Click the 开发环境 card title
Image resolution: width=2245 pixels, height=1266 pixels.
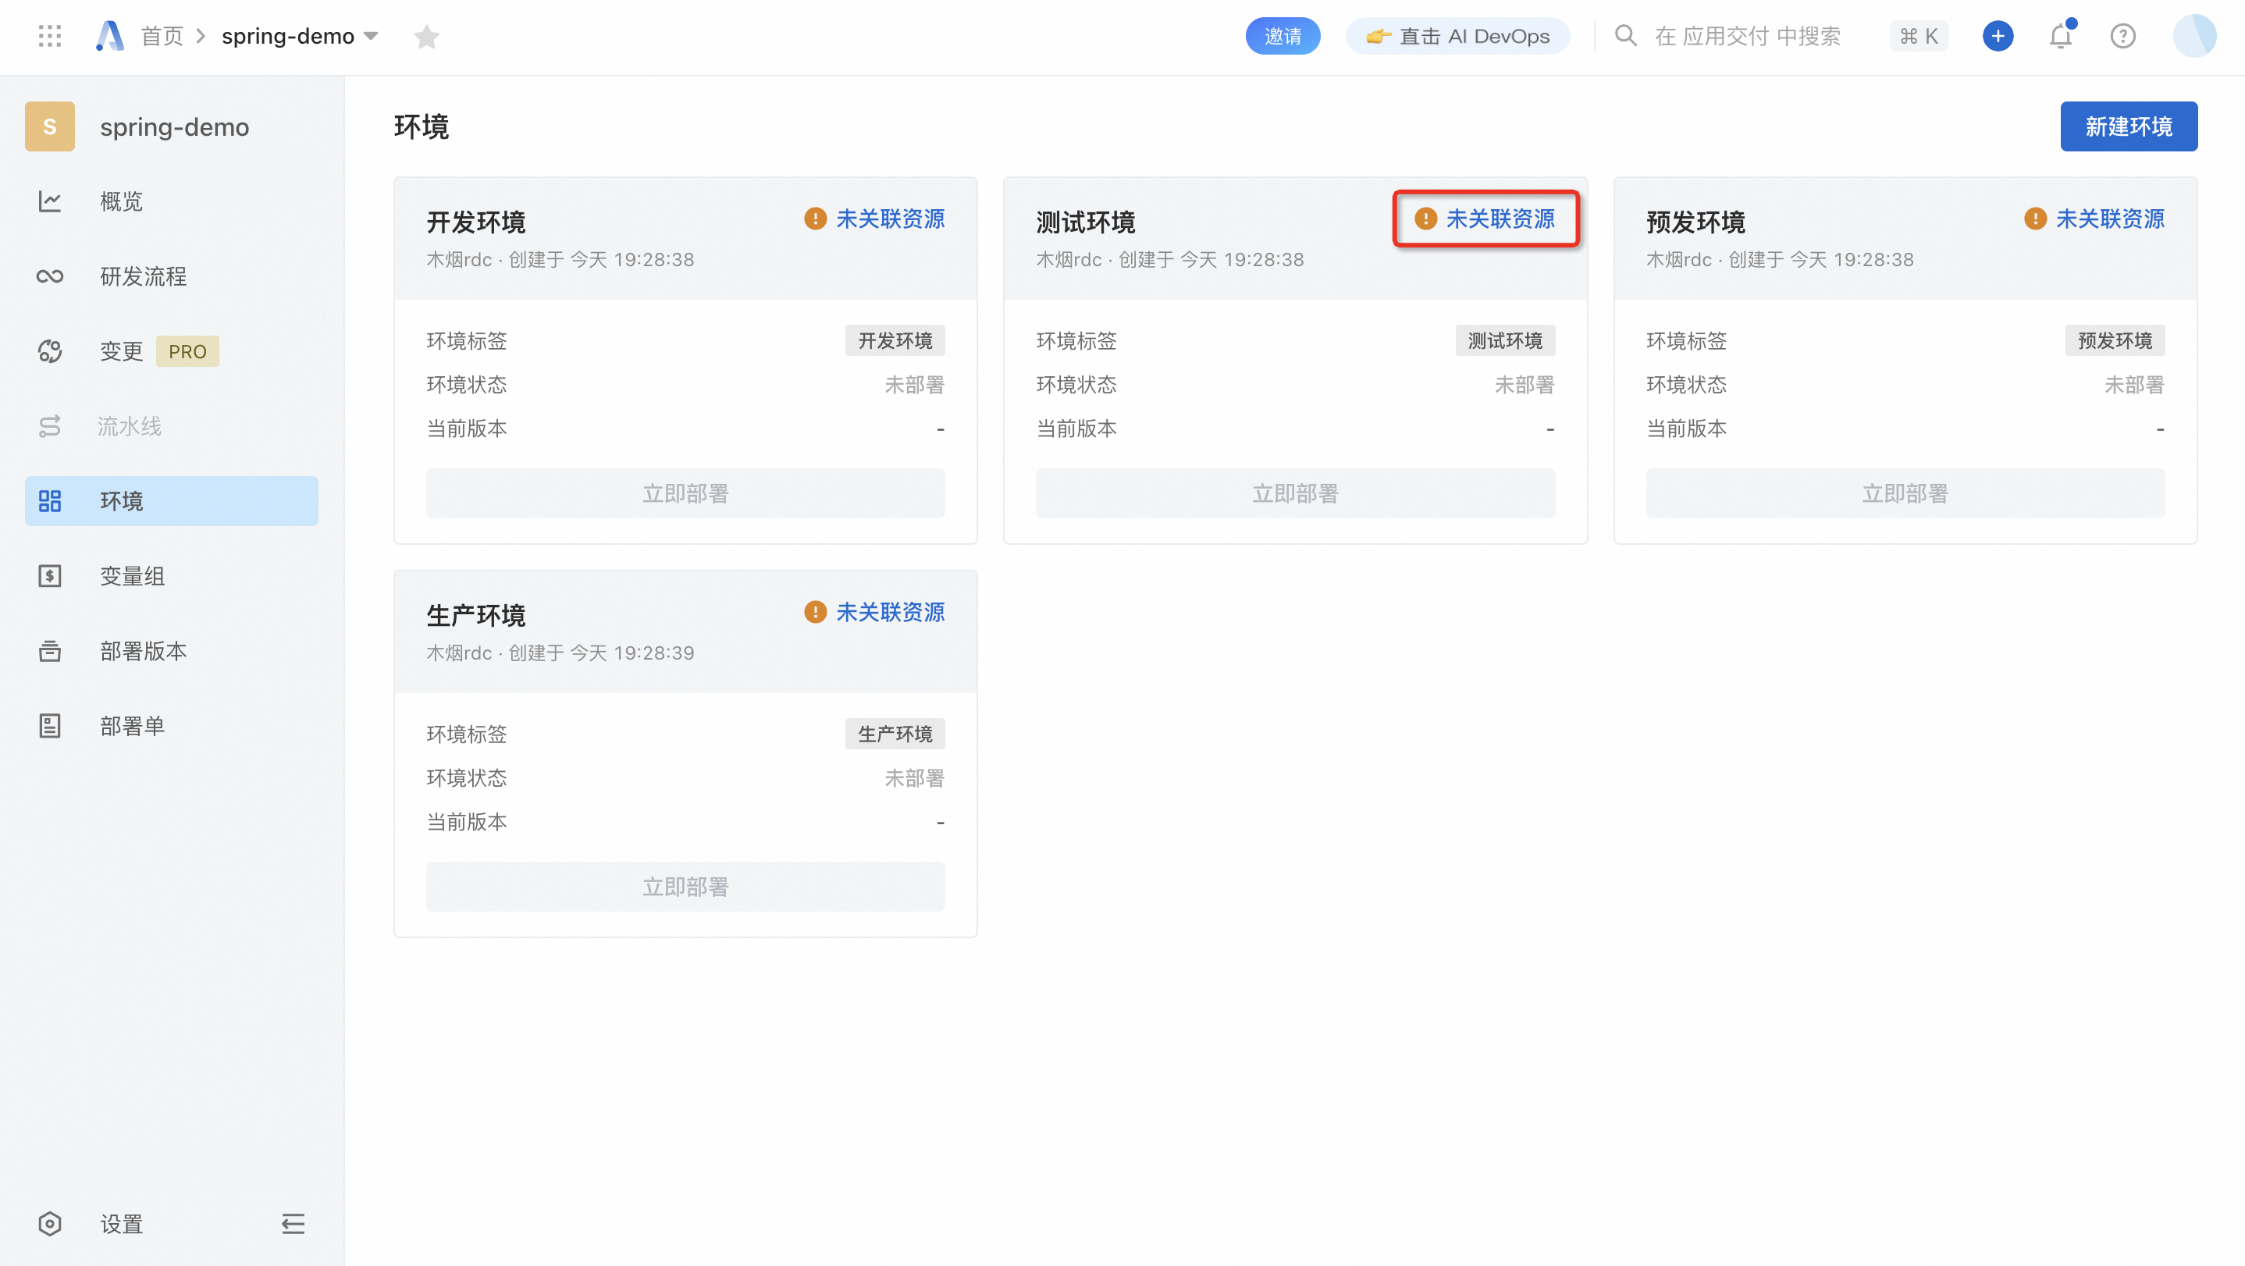(x=476, y=222)
